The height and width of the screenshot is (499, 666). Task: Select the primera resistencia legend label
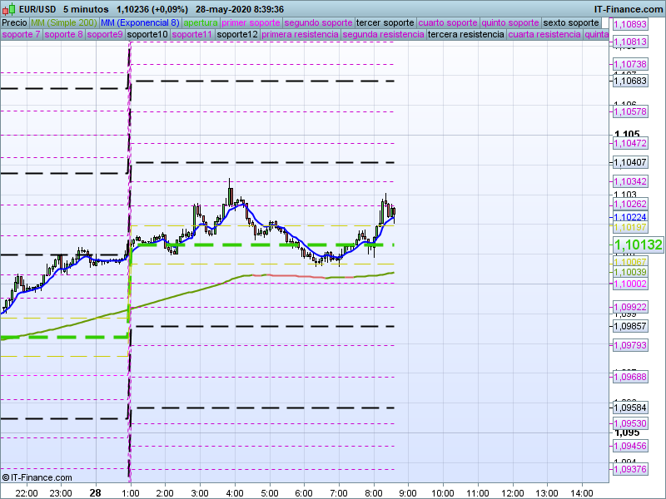click(x=300, y=35)
